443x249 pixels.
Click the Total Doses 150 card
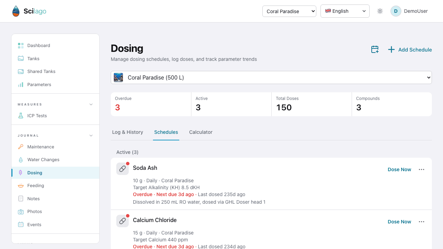point(311,104)
